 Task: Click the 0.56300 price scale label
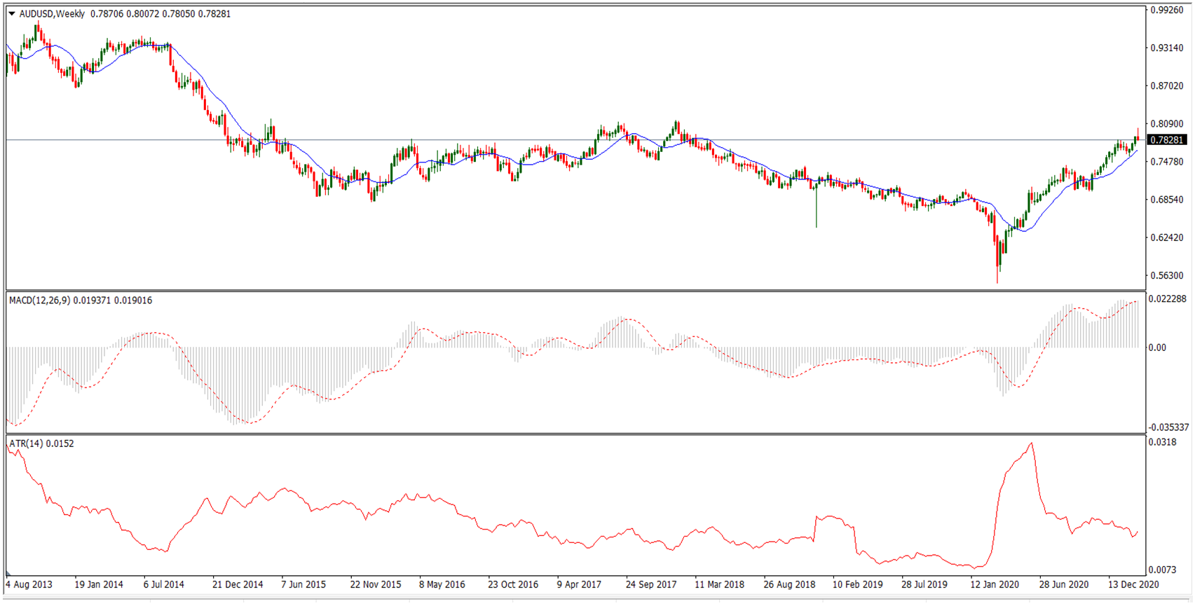coord(1167,276)
